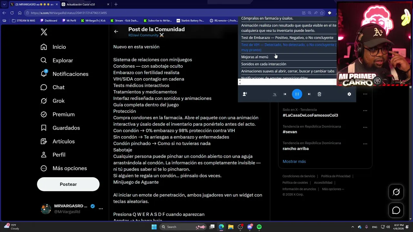The width and height of the screenshot is (413, 232).
Task: Open Información de anuncios footer link
Action: point(299,189)
